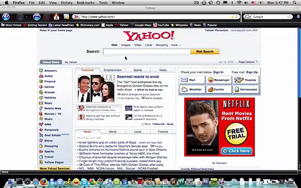Screen dimensions: 301x188
Task: Open Spotlight search magnifier in menu bar
Action: coord(295,3)
